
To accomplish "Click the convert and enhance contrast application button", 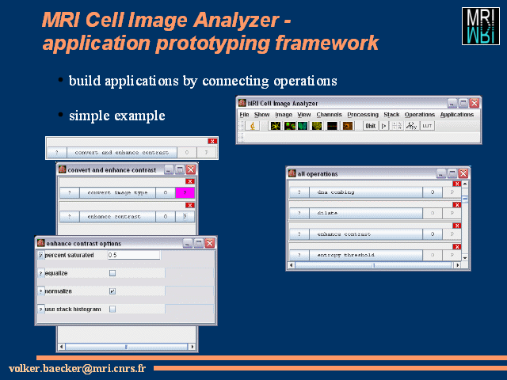I will coord(121,152).
